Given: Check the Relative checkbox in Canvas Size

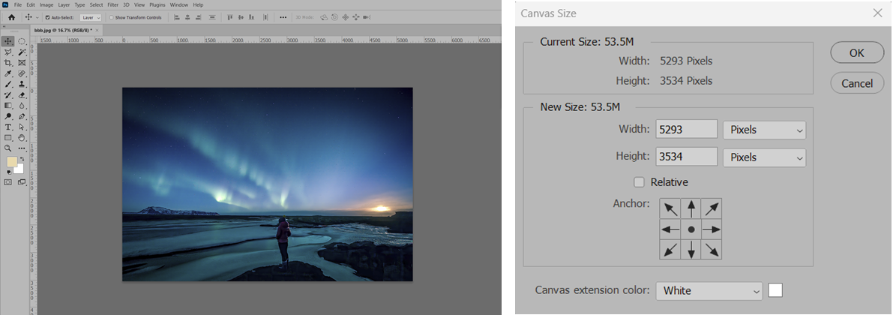Looking at the screenshot, I should point(639,182).
